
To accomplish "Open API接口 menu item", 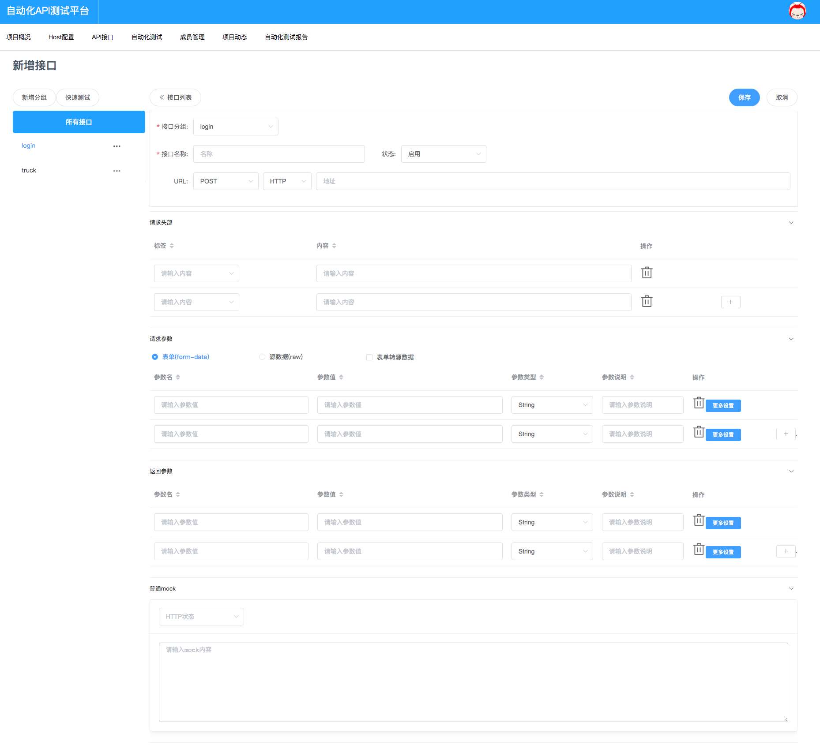I will coord(103,37).
